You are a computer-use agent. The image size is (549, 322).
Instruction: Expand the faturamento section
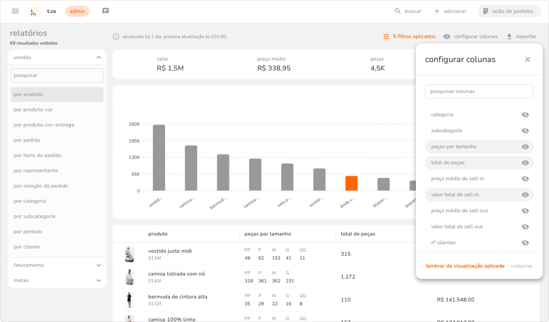click(99, 265)
